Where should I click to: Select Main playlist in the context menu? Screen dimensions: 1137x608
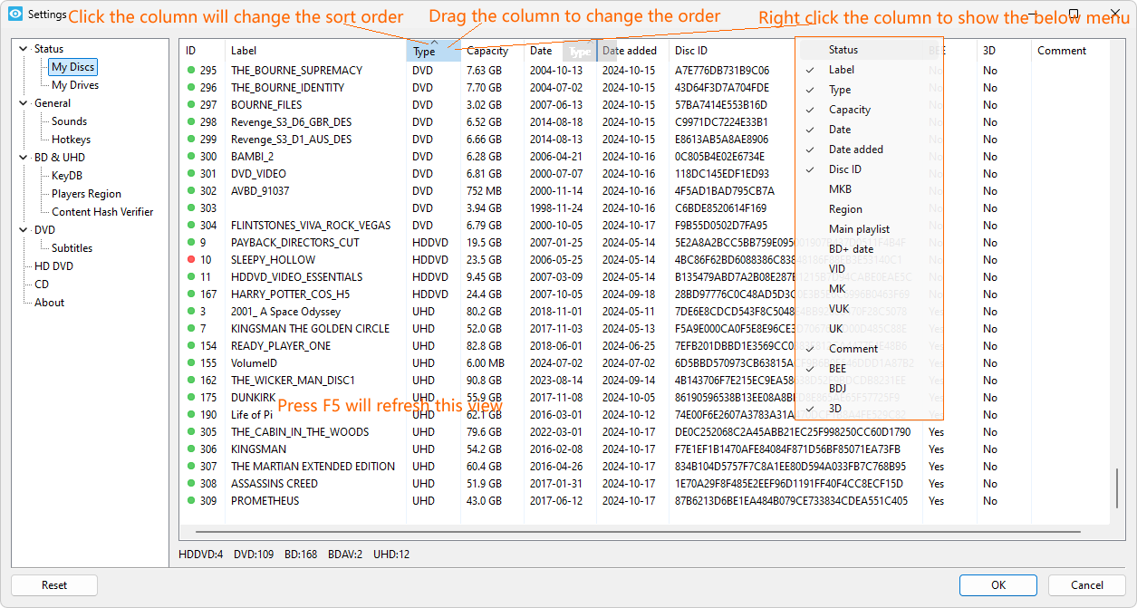tap(859, 229)
